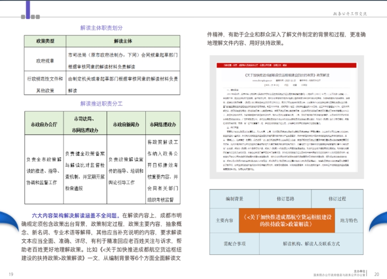Viewport: 387px width, 279px height.
Task: Click footer text 国务院办公厅政府信息与政务公开办公室
Action: click(x=339, y=275)
